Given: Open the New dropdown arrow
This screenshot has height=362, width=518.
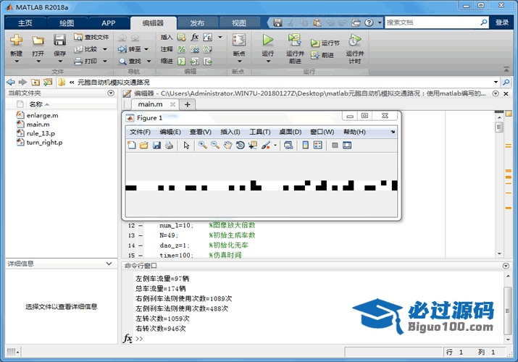Looking at the screenshot, I should pyautogui.click(x=16, y=62).
